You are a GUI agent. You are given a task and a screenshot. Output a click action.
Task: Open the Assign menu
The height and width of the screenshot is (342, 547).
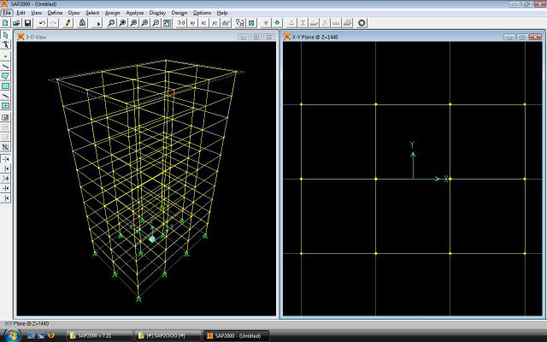113,14
